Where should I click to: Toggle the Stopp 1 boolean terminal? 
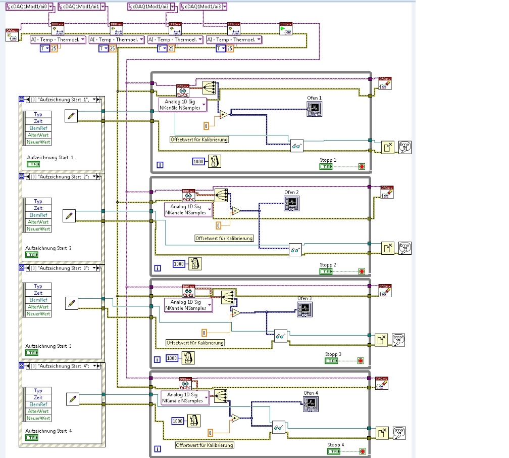click(326, 166)
